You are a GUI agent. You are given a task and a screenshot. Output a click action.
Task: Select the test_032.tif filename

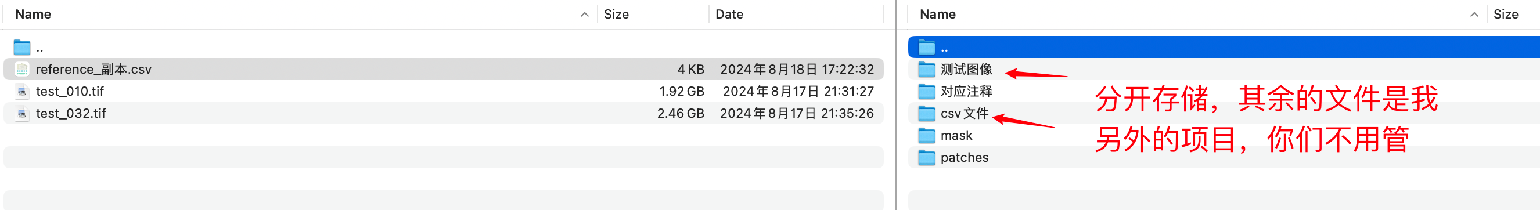pos(70,113)
